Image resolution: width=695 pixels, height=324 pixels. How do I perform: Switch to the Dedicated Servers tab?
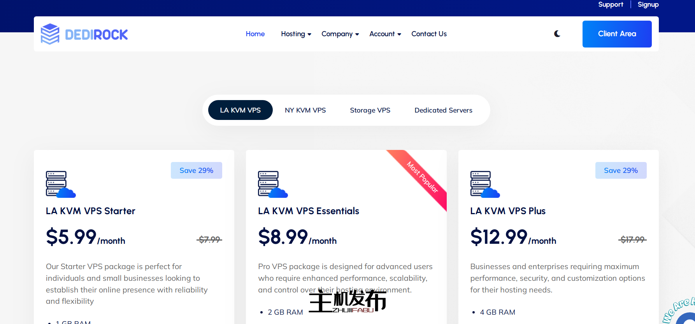443,110
